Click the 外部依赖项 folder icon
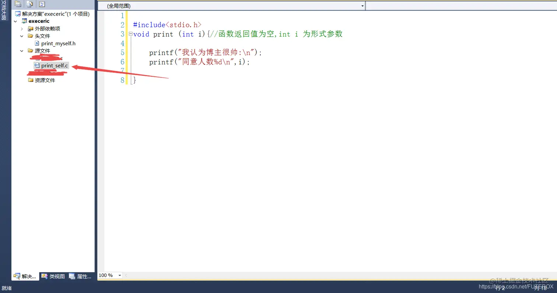Screen dimensions: 557x293 click(31, 29)
